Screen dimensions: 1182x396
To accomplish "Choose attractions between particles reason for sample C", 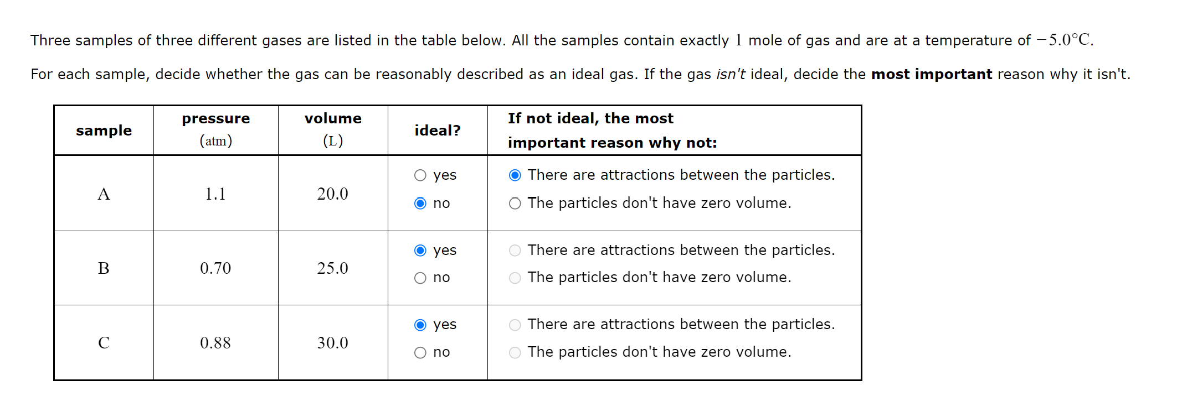I will pos(515,325).
